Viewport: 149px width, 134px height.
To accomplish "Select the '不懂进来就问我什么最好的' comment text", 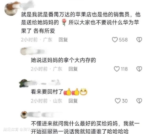I will (85, 128).
